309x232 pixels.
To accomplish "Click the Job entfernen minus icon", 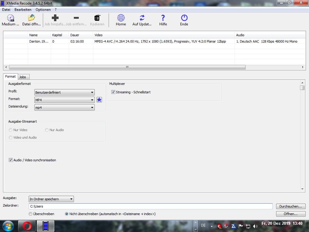I will tap(76, 18).
